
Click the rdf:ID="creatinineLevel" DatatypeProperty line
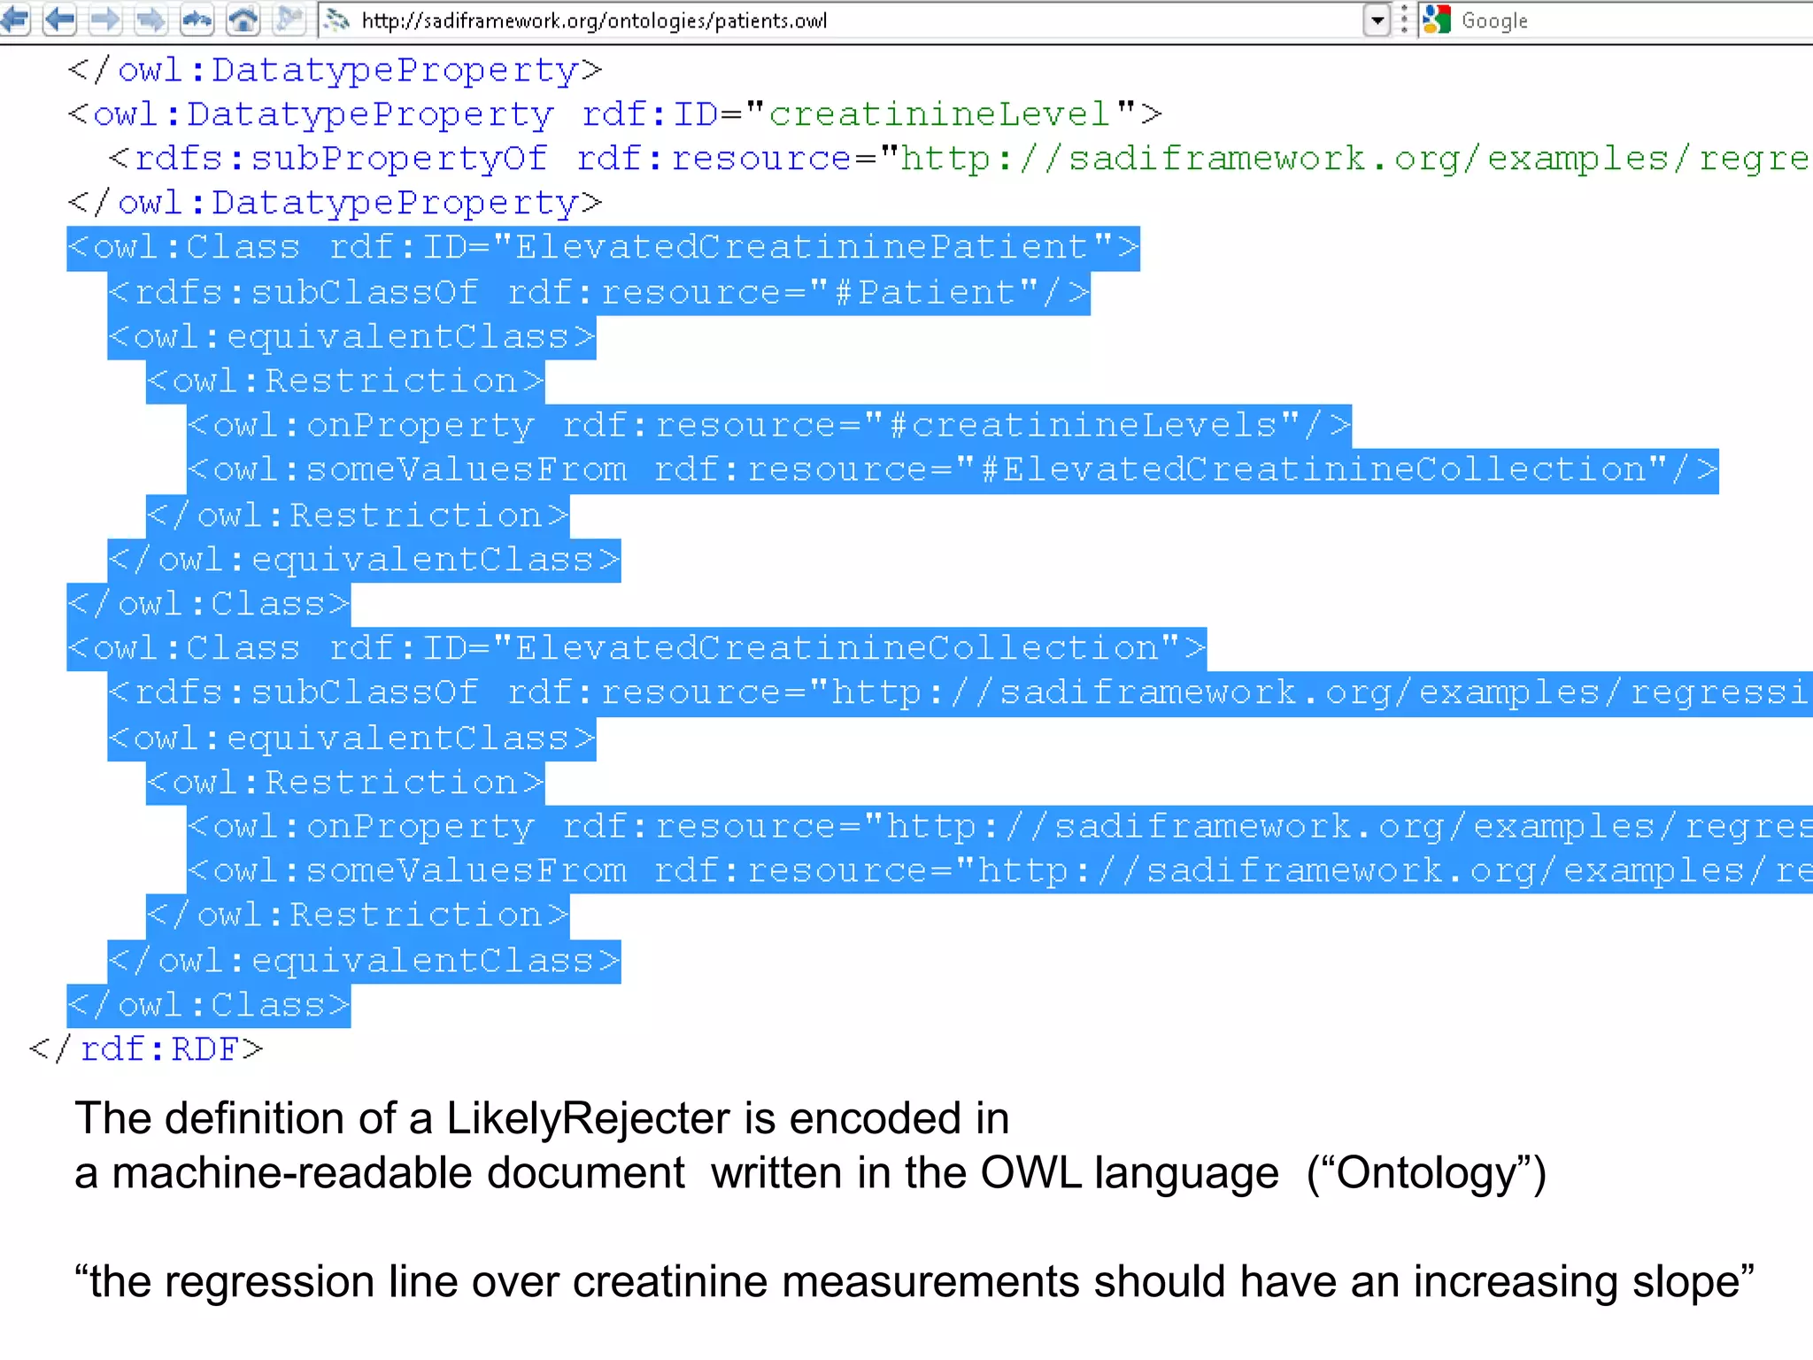pos(615,113)
